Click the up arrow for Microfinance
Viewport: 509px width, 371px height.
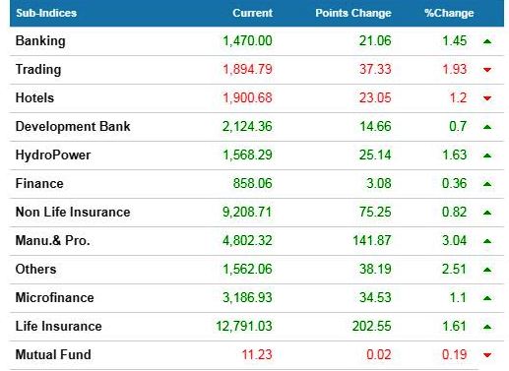(x=487, y=298)
